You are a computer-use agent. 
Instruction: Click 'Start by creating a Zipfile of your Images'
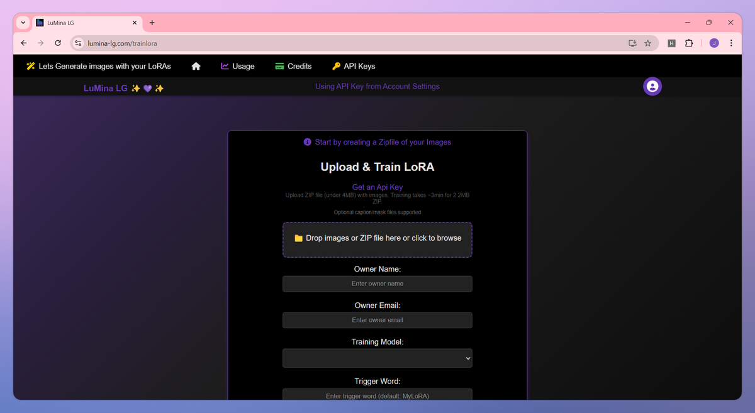tap(383, 142)
